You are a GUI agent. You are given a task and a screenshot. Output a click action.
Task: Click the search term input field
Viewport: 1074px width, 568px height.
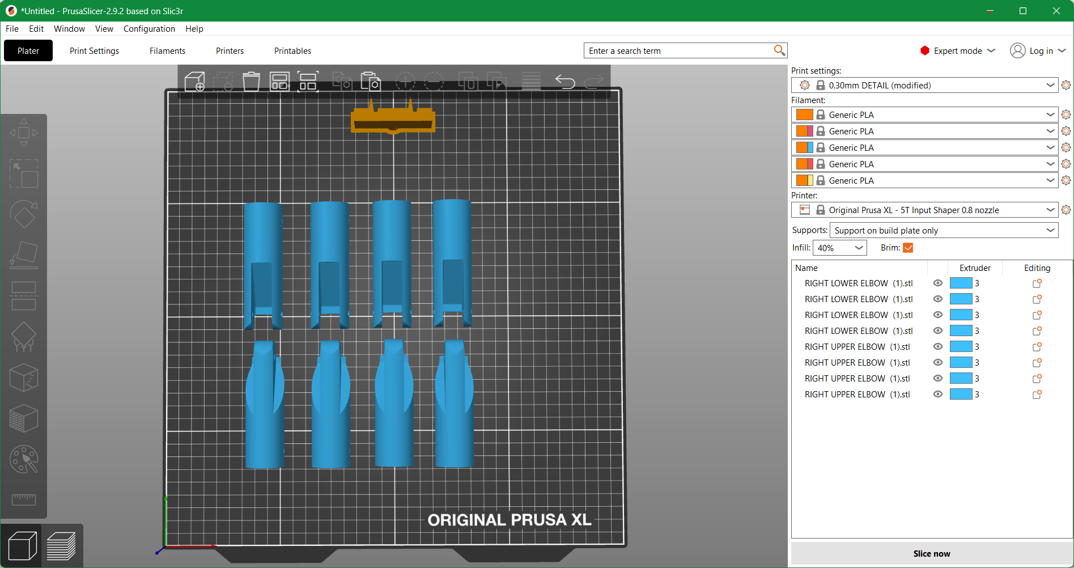(x=679, y=50)
